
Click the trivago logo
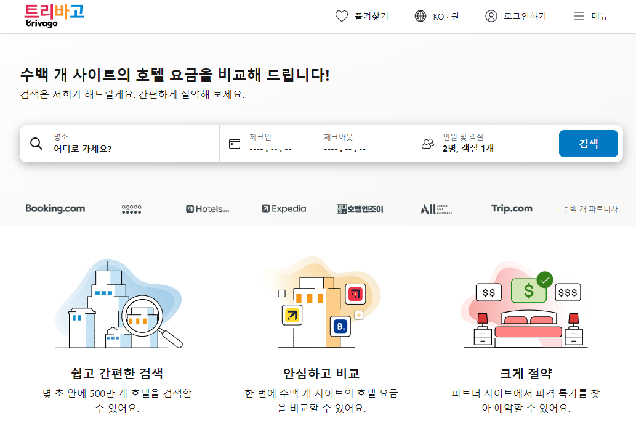coord(54,16)
